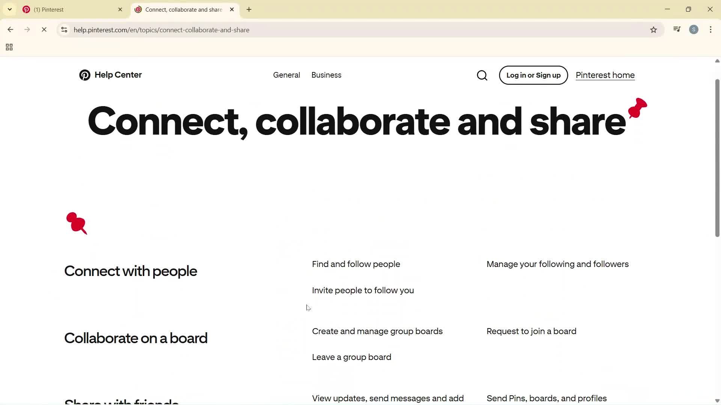
Task: Open the Leave a group board article
Action: click(x=351, y=357)
